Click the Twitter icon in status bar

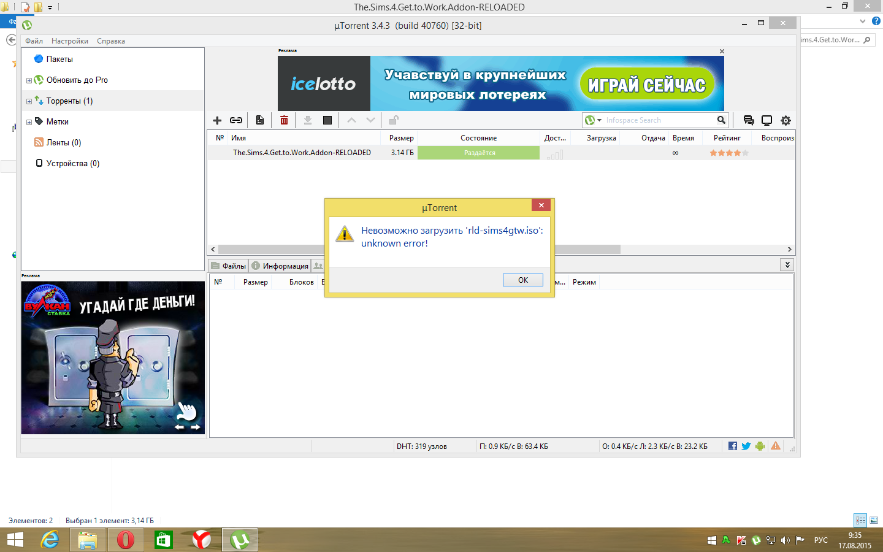coord(746,446)
